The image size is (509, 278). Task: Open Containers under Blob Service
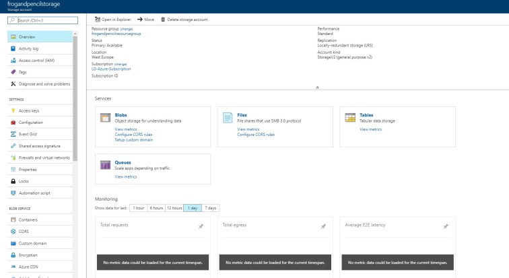pyautogui.click(x=28, y=220)
